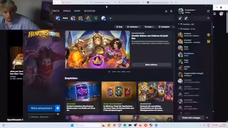Image resolution: width=228 pixels, height=128 pixels.
Task: Open game settings gear beside Wird aktualisiert
Action: tap(58, 108)
